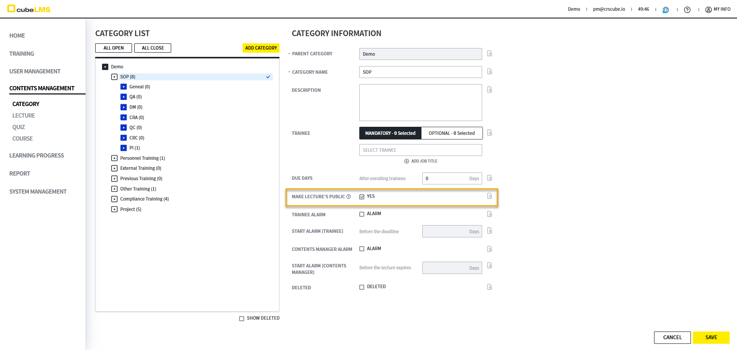
Task: Open the help question mark icon
Action: tap(687, 10)
